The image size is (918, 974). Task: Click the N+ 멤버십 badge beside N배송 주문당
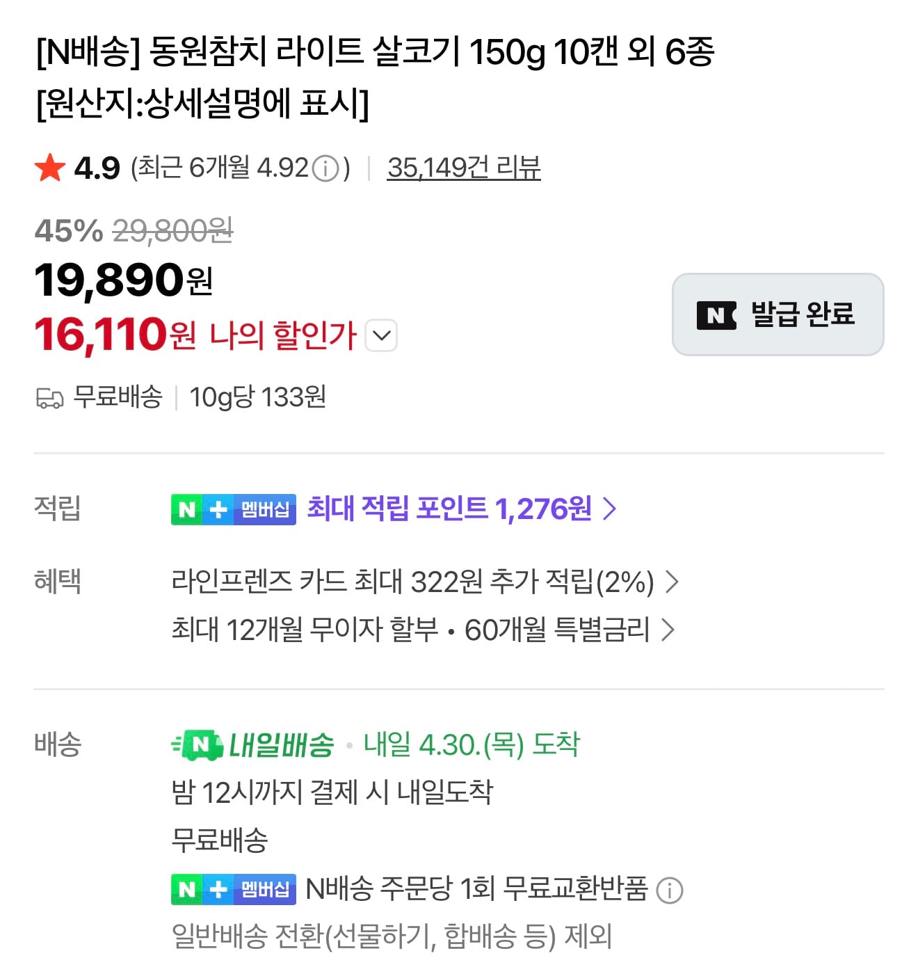coord(234,889)
